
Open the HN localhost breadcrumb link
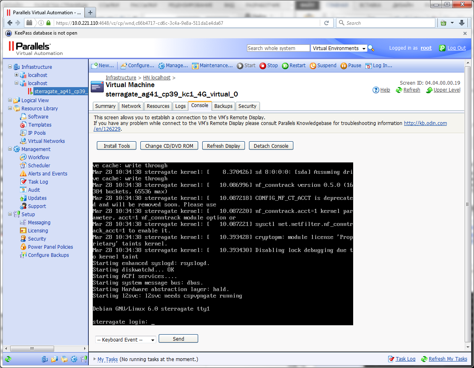(x=157, y=78)
